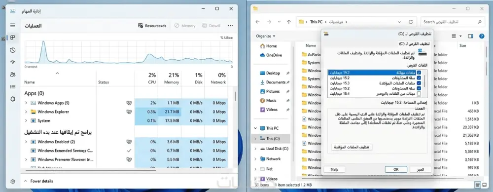Open the AsParla folder in the file list

point(311,54)
